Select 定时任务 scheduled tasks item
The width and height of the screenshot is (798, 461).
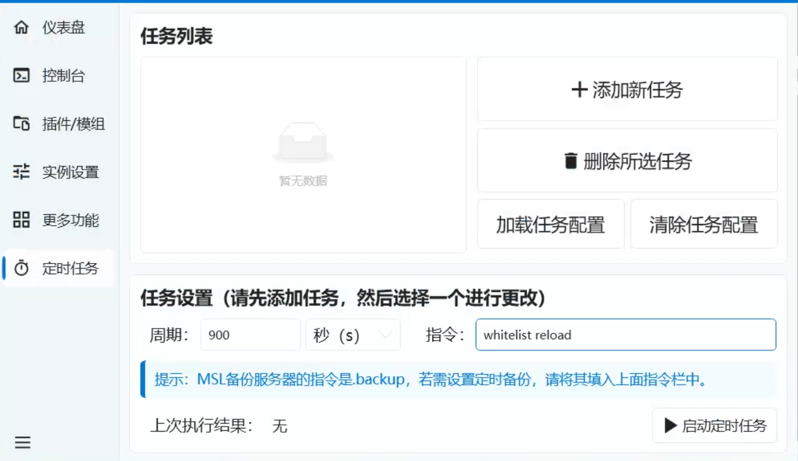pyautogui.click(x=58, y=268)
